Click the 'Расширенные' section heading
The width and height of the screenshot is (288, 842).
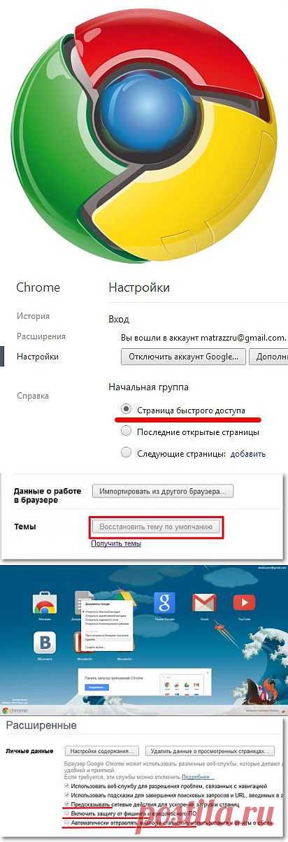pyautogui.click(x=41, y=725)
